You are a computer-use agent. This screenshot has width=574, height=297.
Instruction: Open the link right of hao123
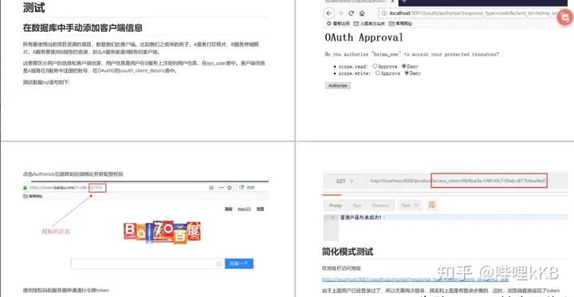pos(260,209)
